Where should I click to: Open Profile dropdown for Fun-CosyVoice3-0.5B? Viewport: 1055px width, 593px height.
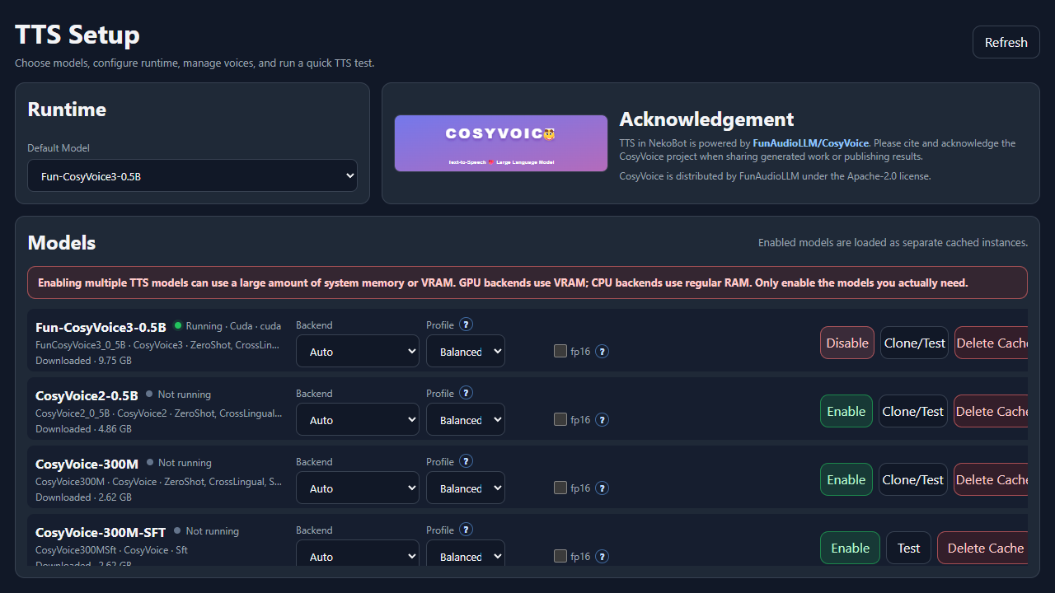(x=466, y=351)
